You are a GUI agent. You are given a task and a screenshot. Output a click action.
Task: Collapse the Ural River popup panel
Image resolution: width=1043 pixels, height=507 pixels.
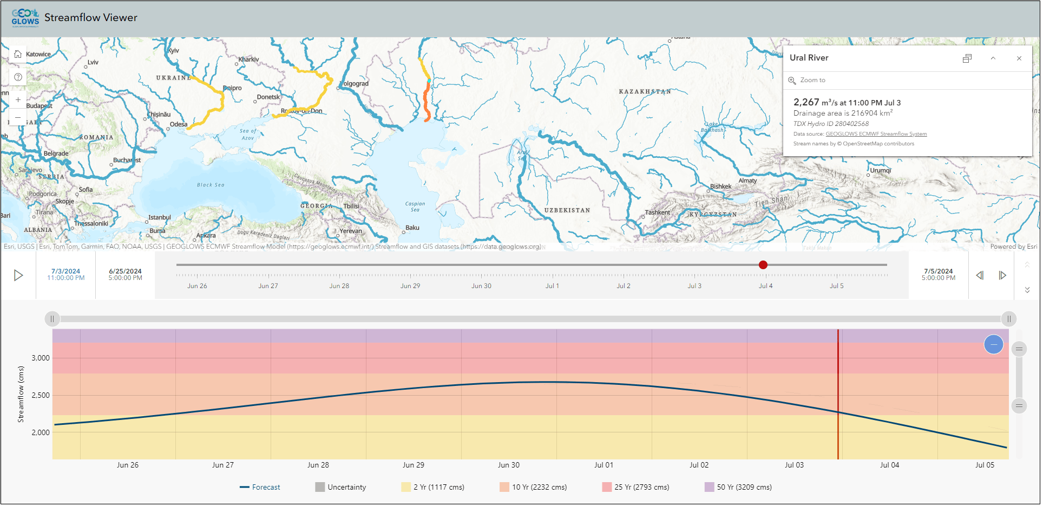click(x=993, y=58)
